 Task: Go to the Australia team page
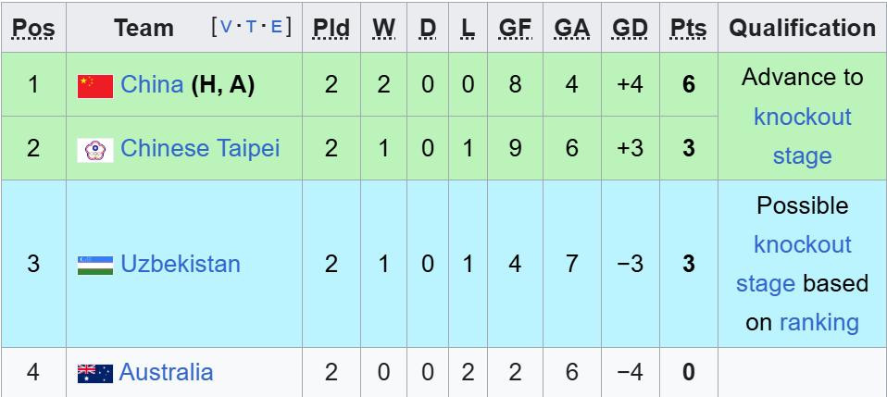pos(167,373)
